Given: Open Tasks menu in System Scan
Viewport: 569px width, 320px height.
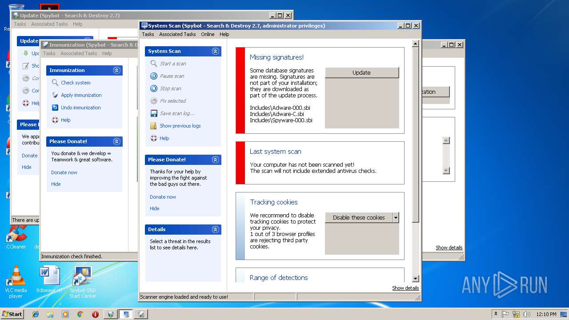Looking at the screenshot, I should tap(148, 34).
